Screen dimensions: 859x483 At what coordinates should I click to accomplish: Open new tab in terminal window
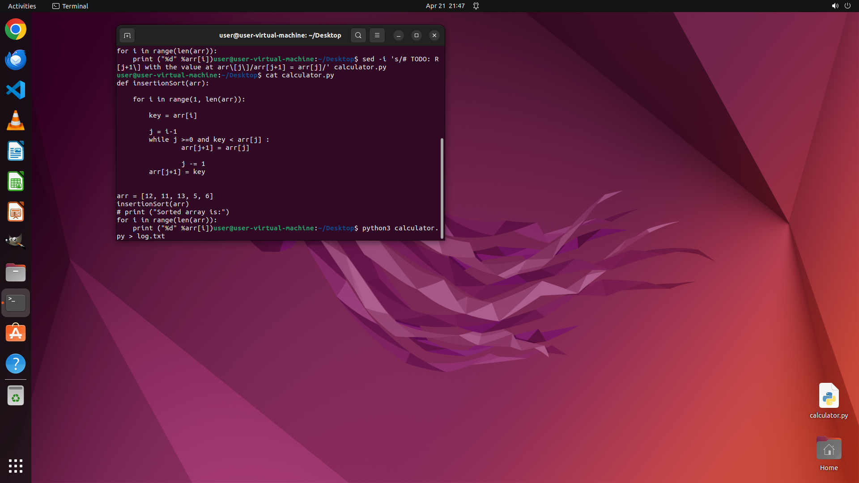point(127,35)
